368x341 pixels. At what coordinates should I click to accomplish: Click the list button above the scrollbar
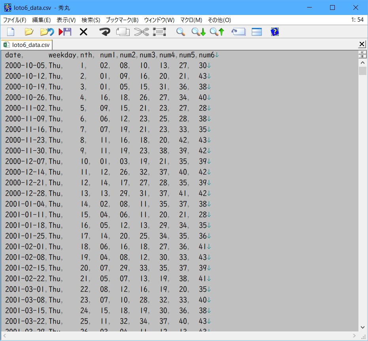pos(362,56)
